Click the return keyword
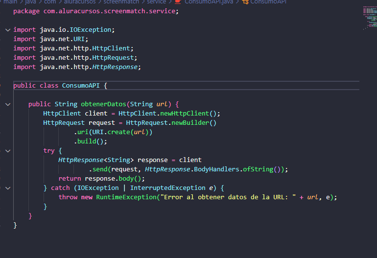The height and width of the screenshot is (258, 377). [x=70, y=179]
